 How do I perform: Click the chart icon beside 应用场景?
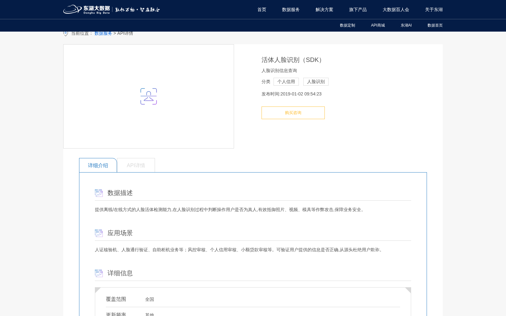tap(99, 233)
